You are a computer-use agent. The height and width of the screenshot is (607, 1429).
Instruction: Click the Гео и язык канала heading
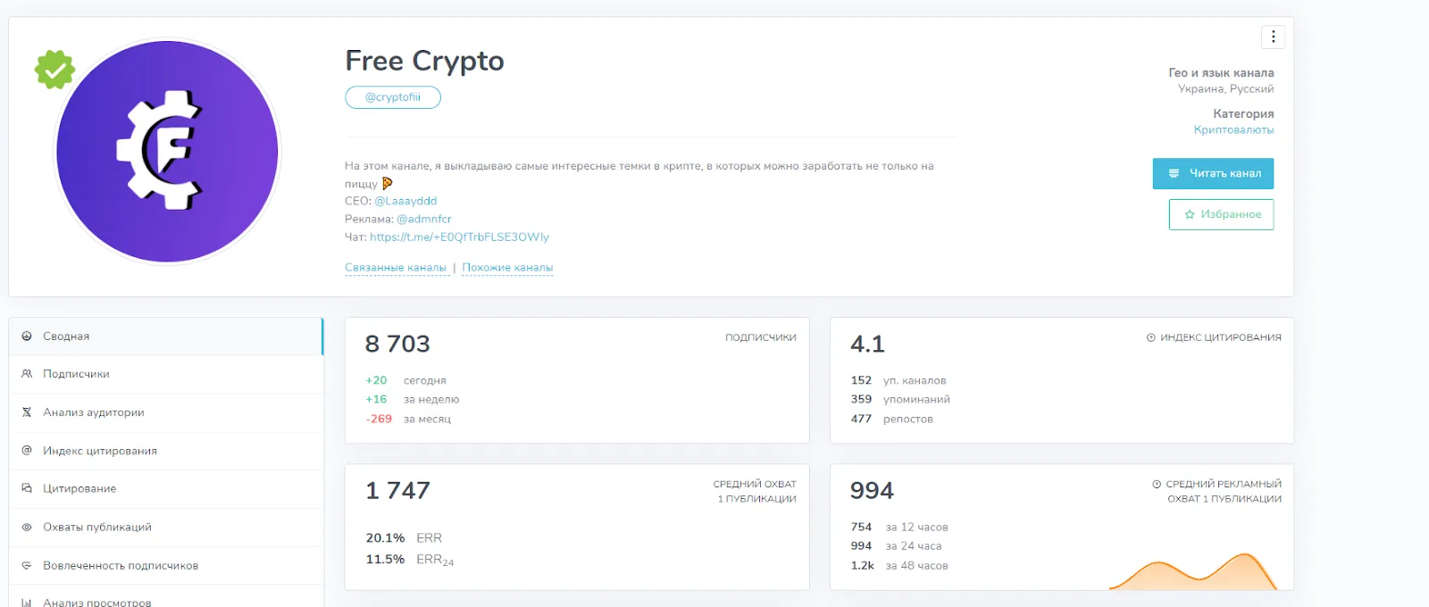pos(1221,72)
